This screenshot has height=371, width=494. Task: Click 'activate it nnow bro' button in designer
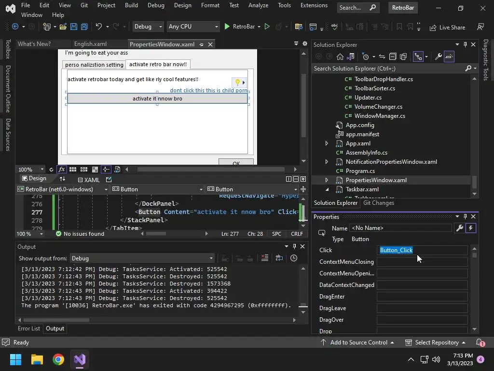click(158, 99)
